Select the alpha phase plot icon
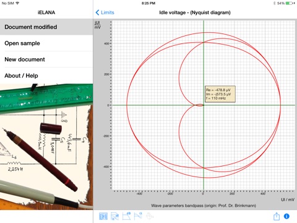Image resolution: width=297 pixels, height=223 pixels. pyautogui.click(x=138, y=216)
